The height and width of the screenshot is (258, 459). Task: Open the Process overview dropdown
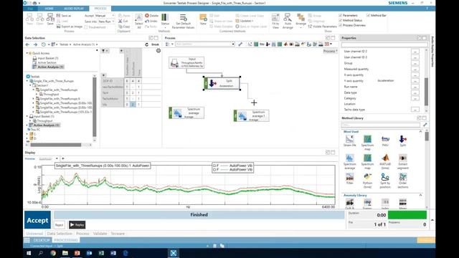pyautogui.click(x=330, y=51)
